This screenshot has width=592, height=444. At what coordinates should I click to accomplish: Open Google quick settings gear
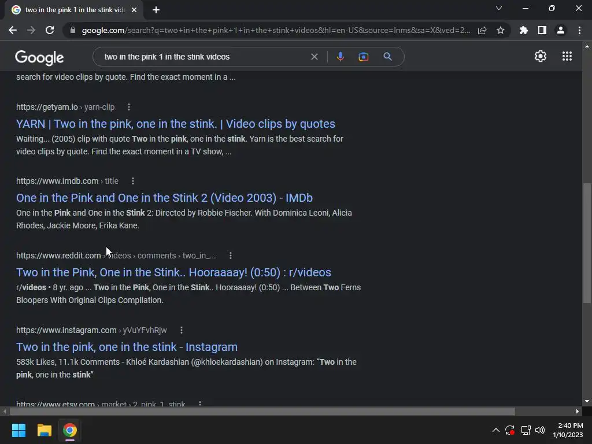pos(541,56)
